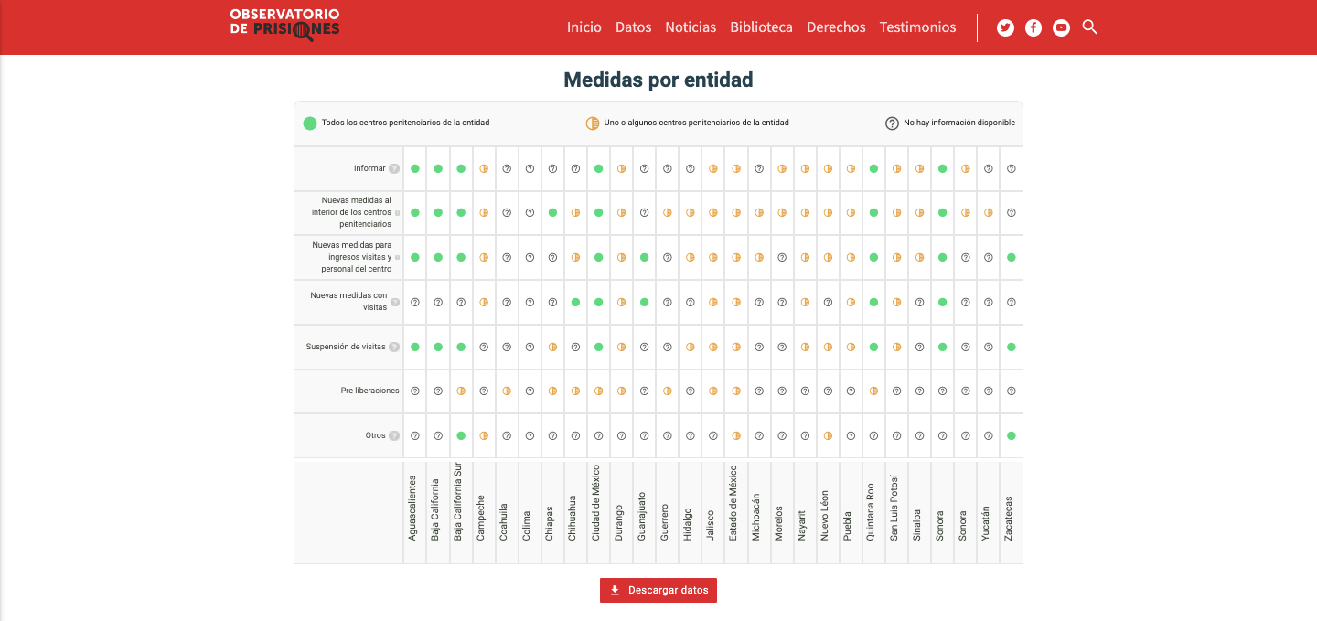This screenshot has width=1317, height=621.
Task: Click the help icon beside Otros
Action: 394,435
